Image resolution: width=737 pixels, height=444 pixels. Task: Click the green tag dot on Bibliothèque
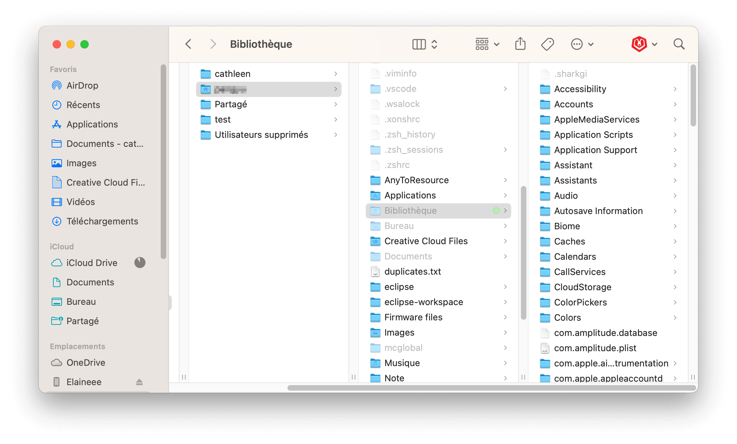click(496, 211)
